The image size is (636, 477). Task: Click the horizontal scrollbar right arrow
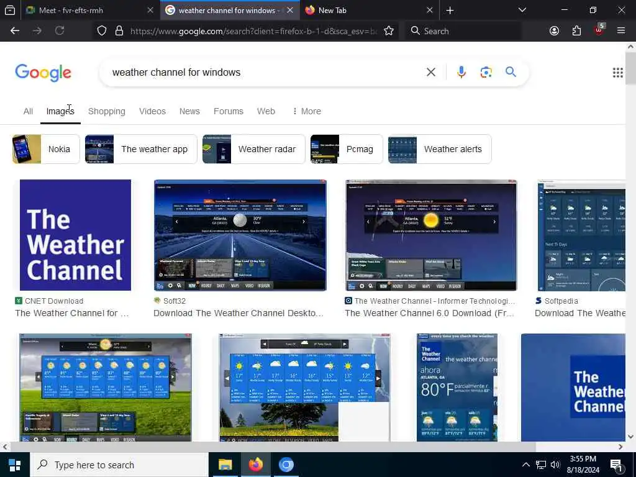click(620, 447)
